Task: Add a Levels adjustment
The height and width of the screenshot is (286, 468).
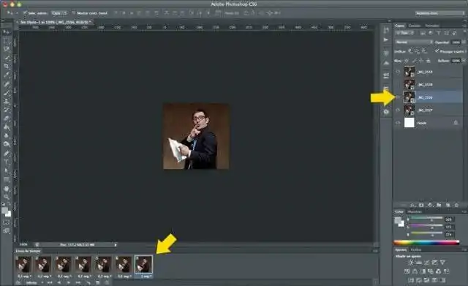Action: point(419,263)
